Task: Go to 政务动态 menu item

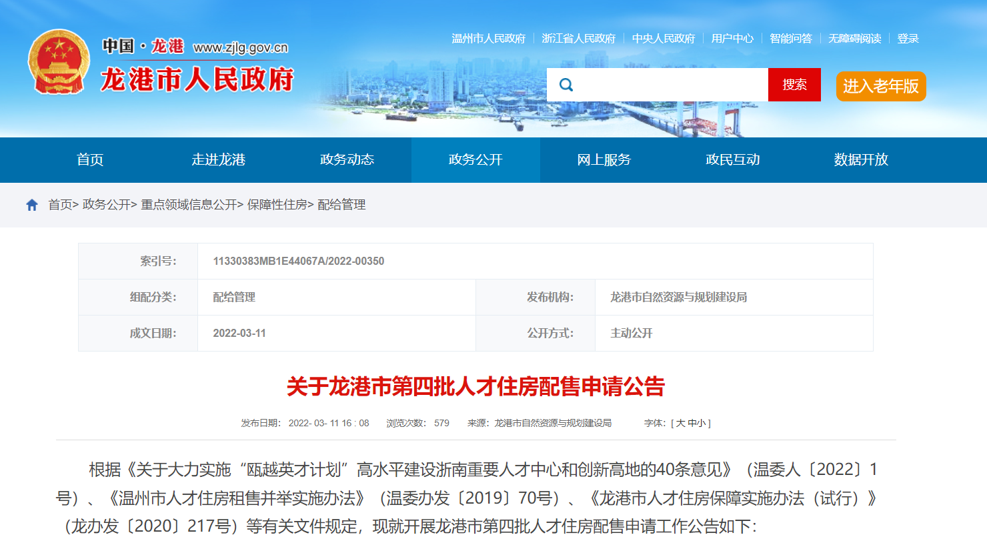Action: pos(347,160)
